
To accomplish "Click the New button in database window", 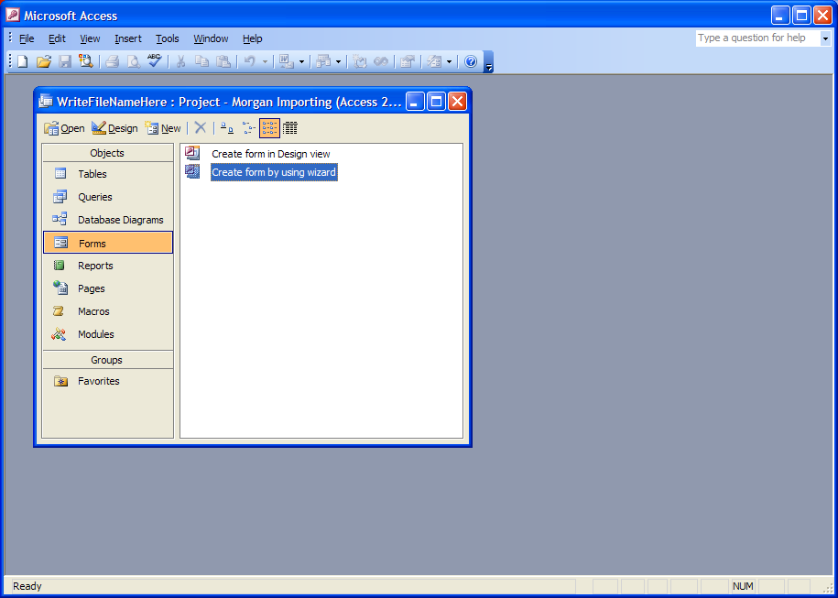I will coord(163,128).
